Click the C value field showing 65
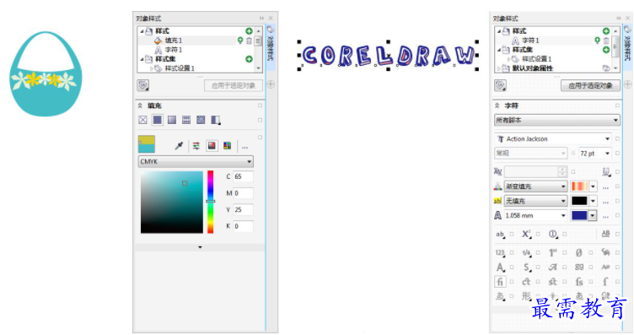634x335 pixels. [x=243, y=176]
